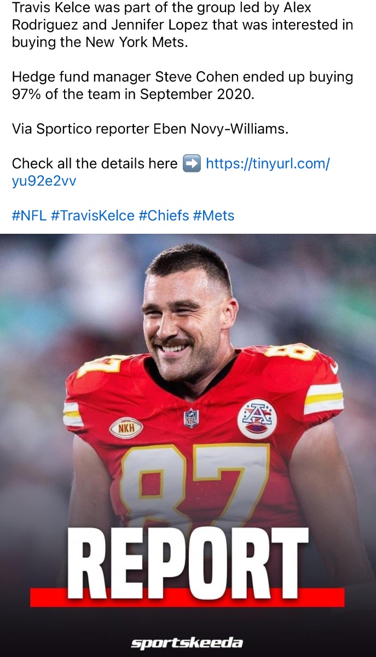The image size is (376, 657).
Task: Click the Steve Cohen paragraph text
Action: (182, 85)
